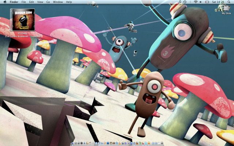Click the volume speaker icon
Image resolution: width=234 pixels, height=146 pixels.
click(x=201, y=2)
